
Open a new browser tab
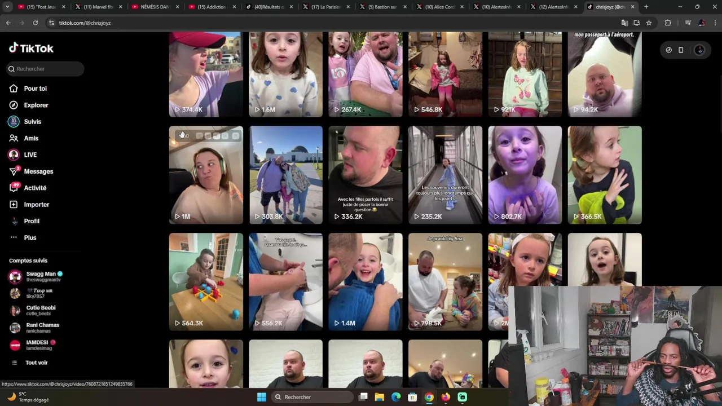click(x=646, y=7)
